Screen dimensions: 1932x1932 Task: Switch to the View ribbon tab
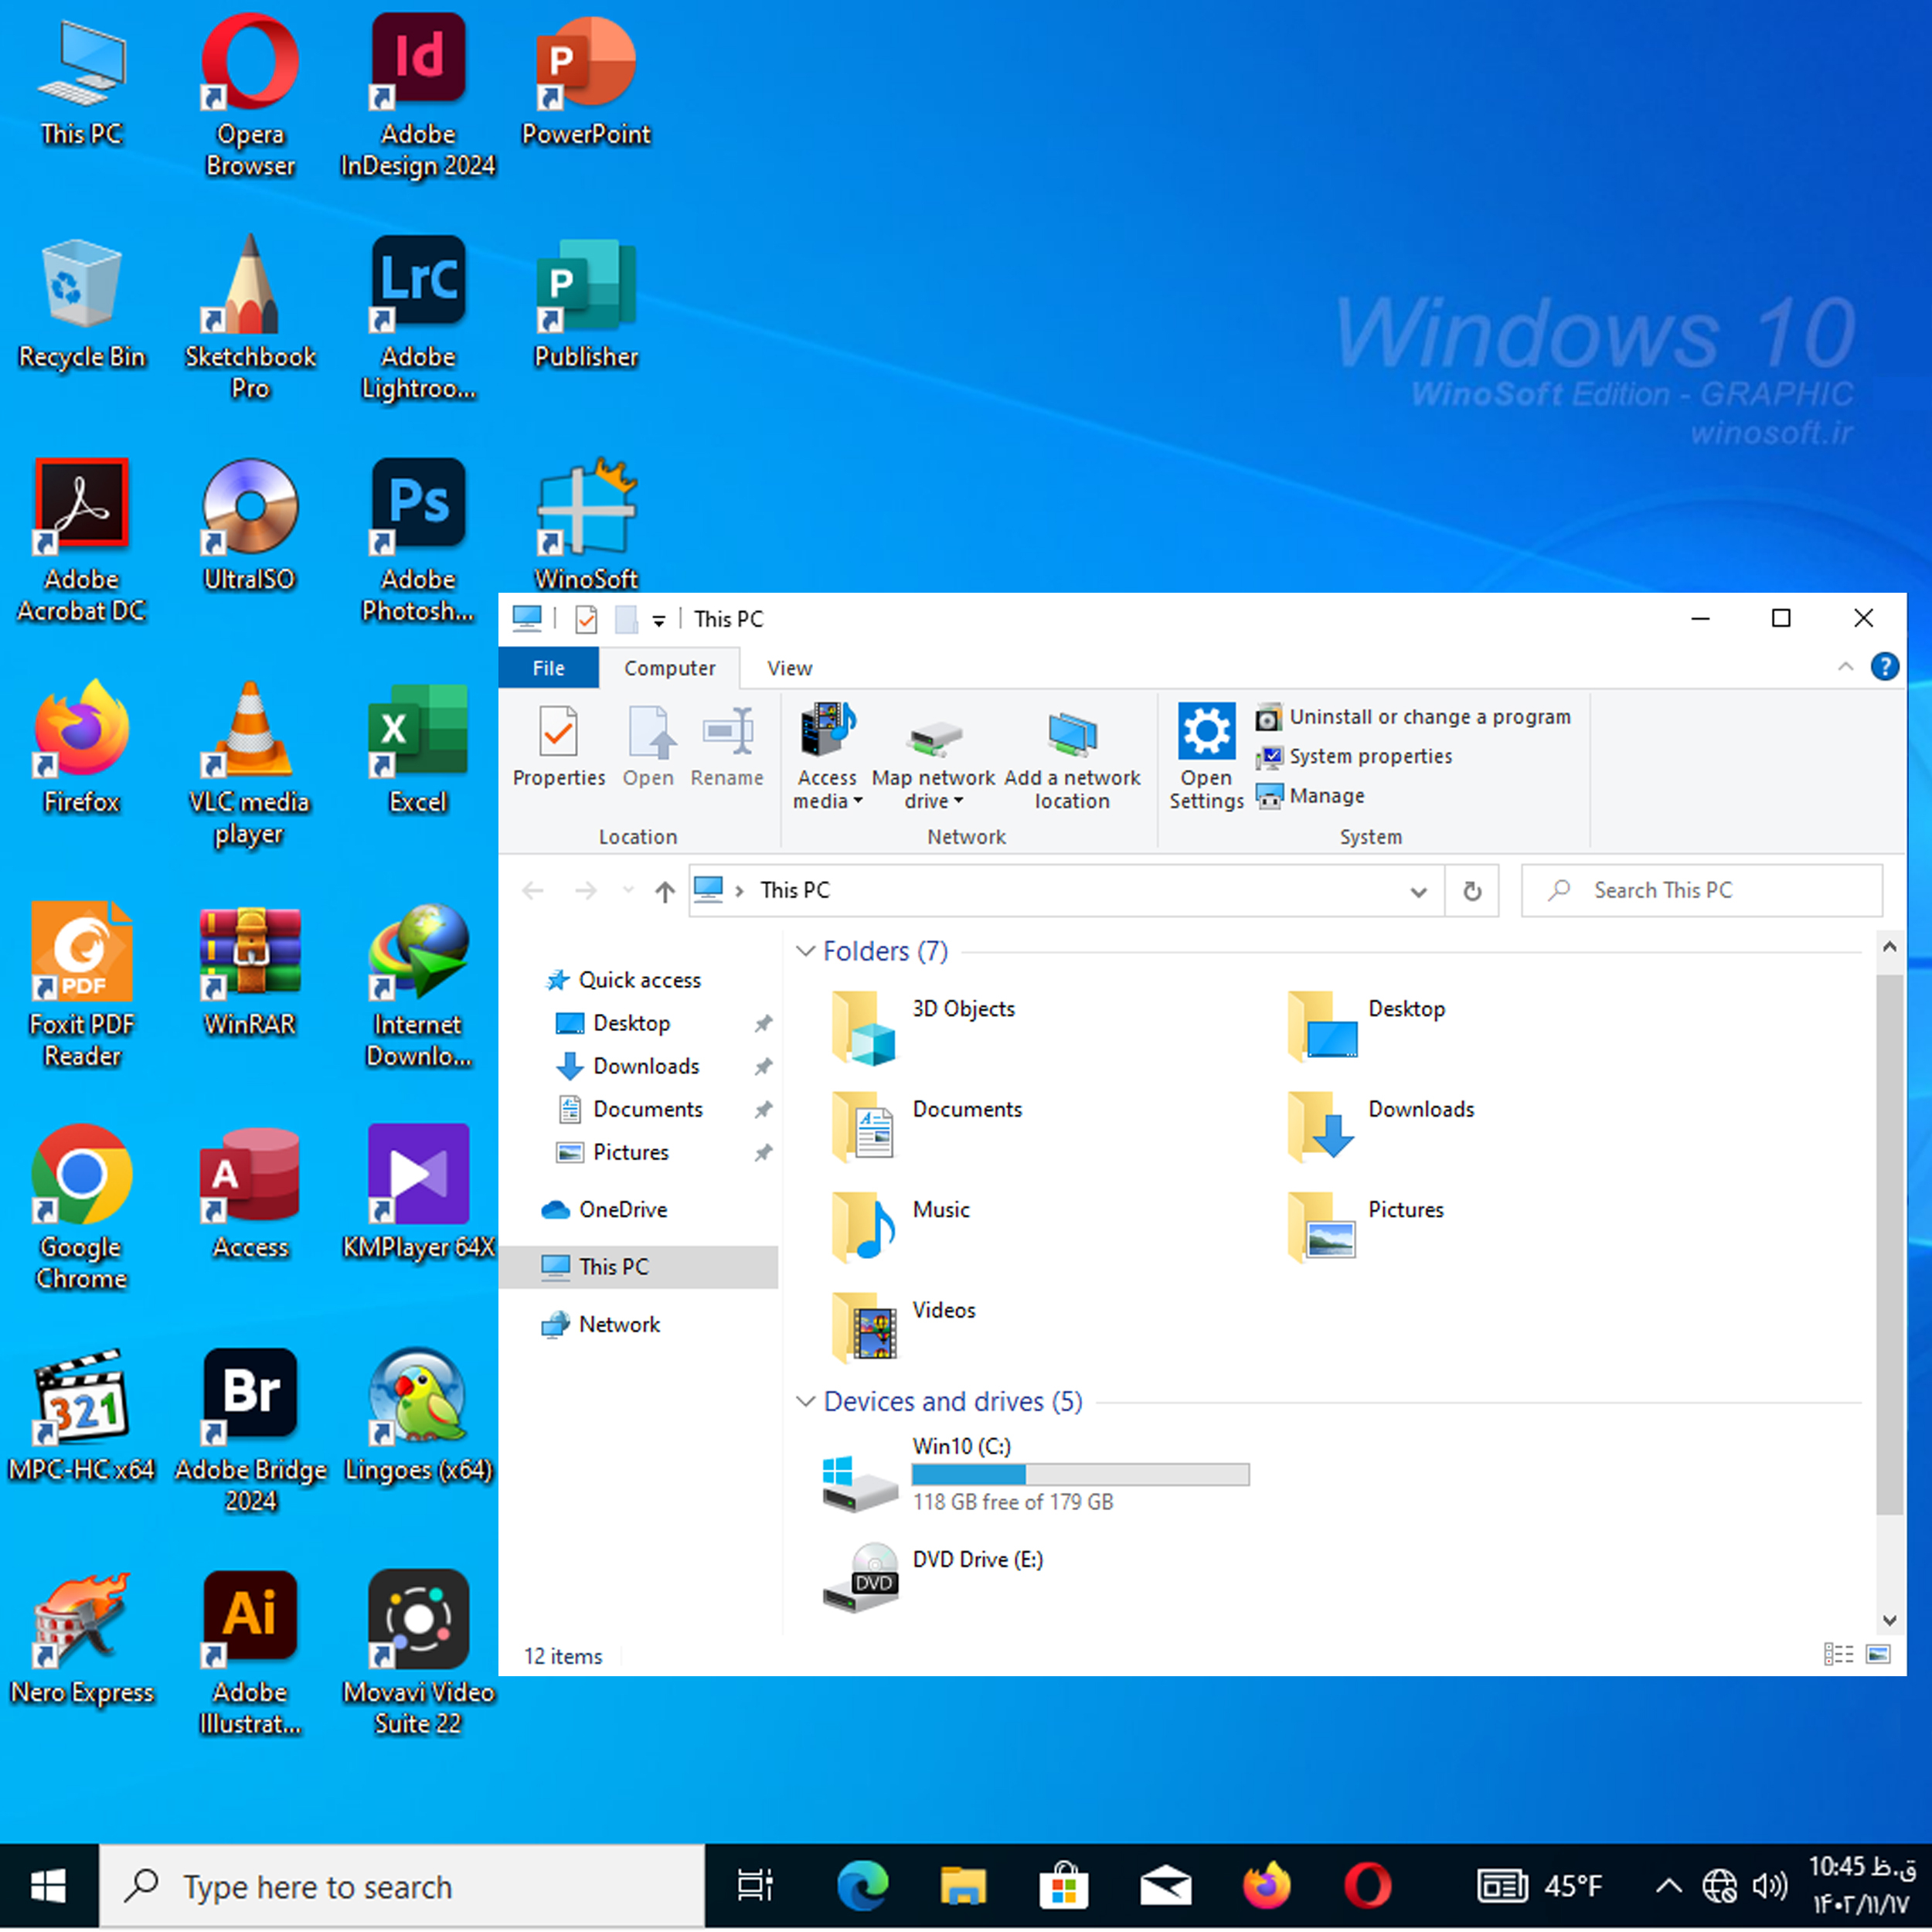point(789,668)
